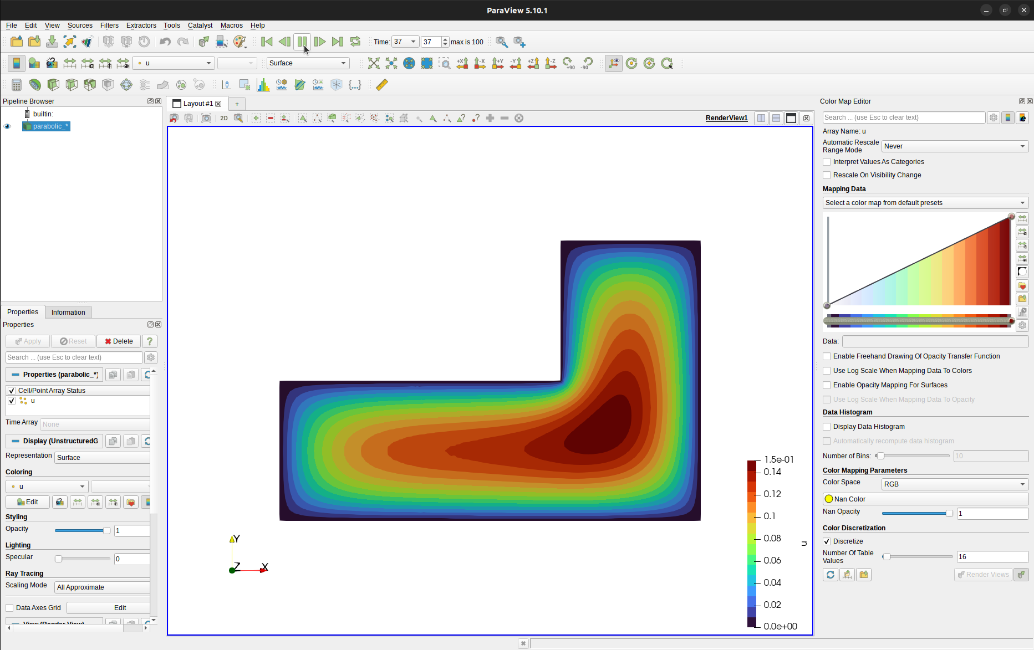Click the Opacity slider
Viewport: 1034px width, 650px height.
82,531
